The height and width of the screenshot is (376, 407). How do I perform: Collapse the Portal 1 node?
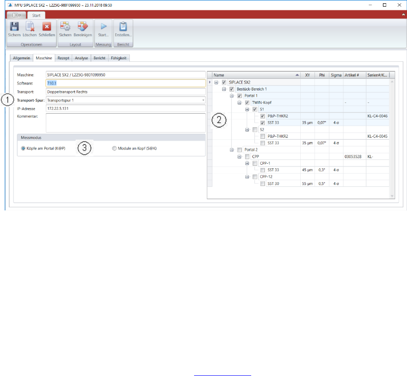pos(232,96)
